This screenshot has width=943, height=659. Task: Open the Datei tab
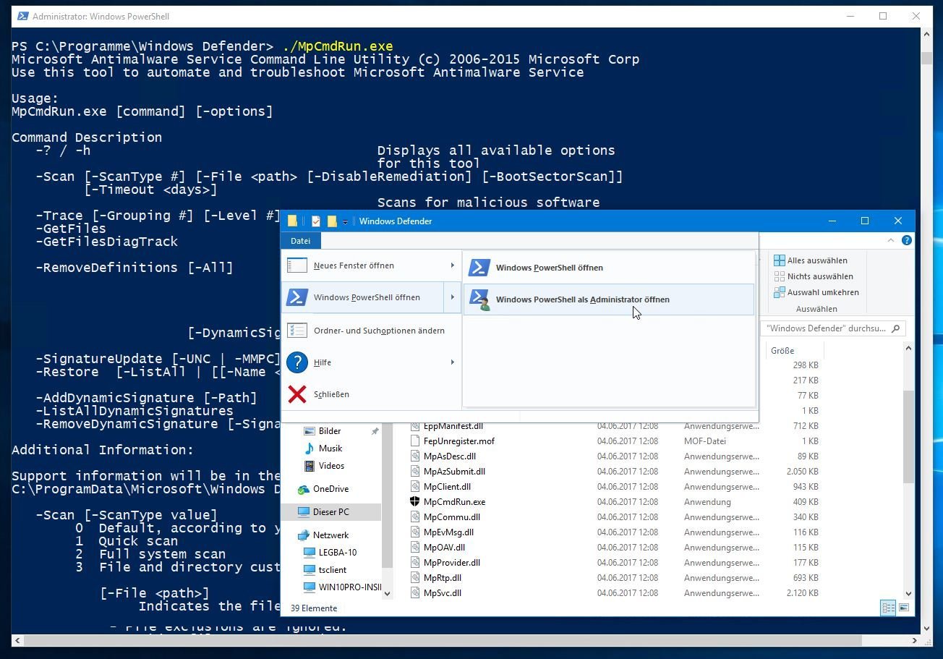coord(300,241)
